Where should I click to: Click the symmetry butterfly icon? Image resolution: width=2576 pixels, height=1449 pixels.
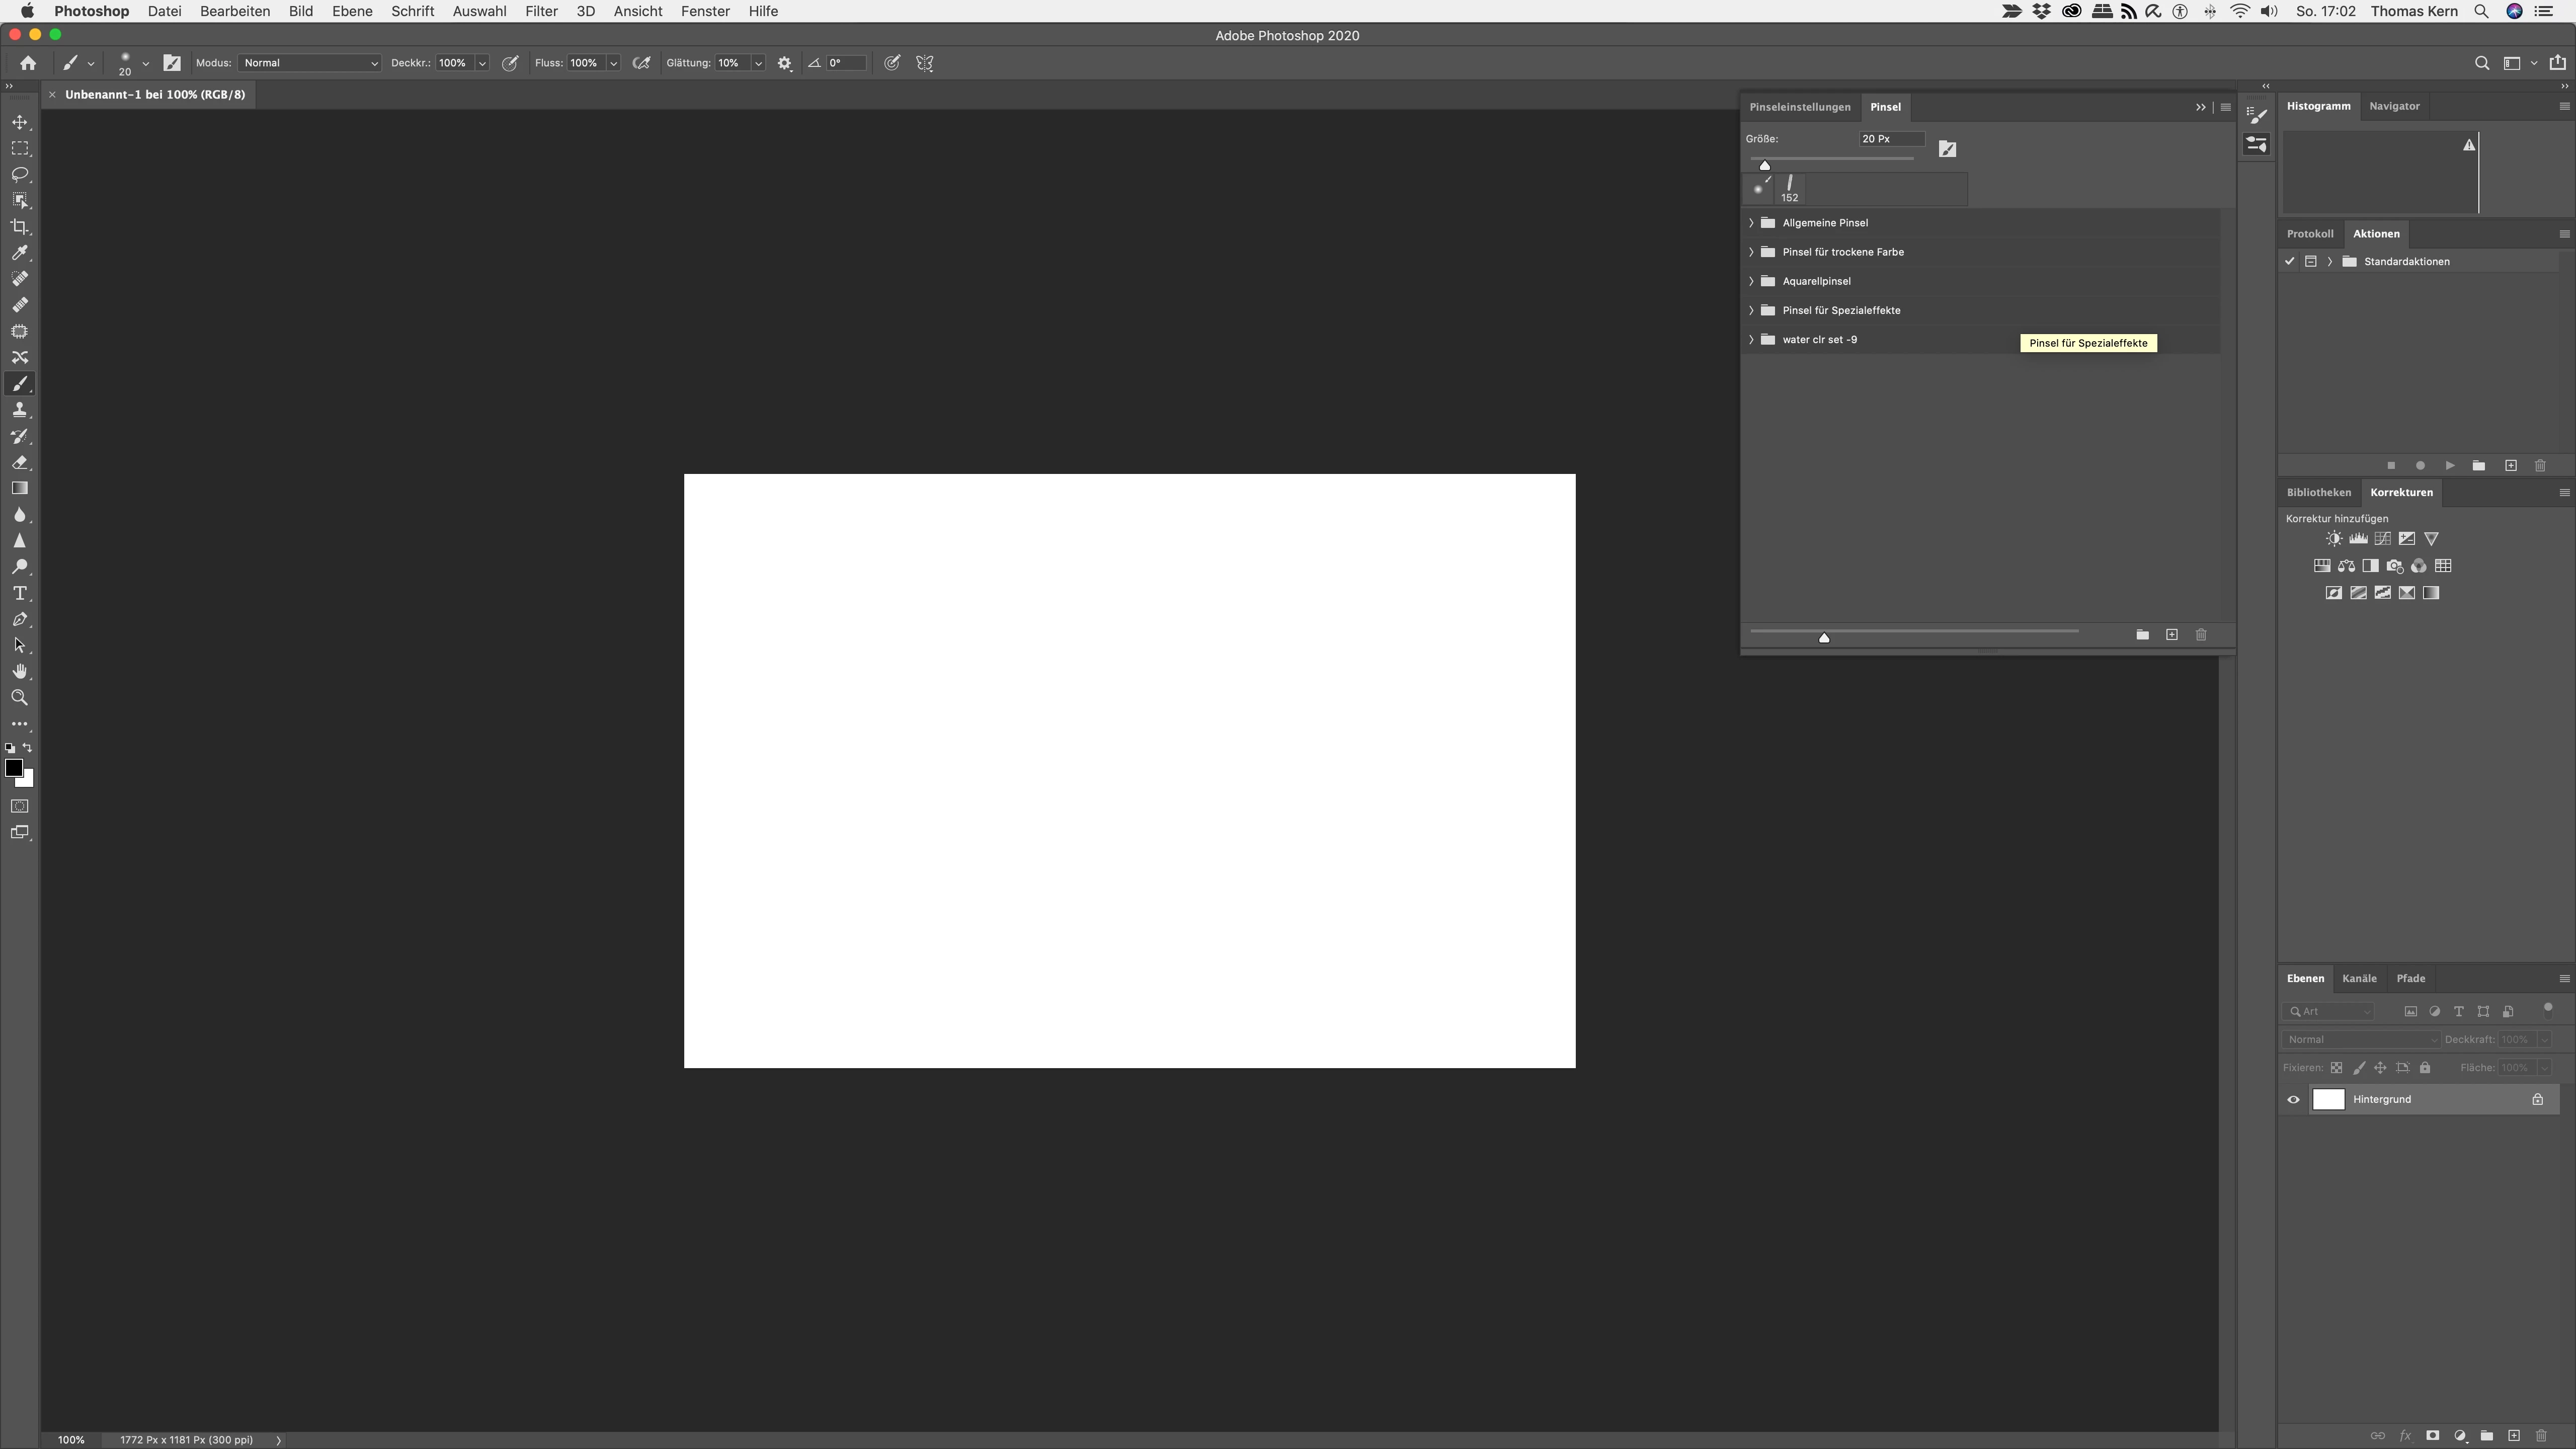click(925, 63)
